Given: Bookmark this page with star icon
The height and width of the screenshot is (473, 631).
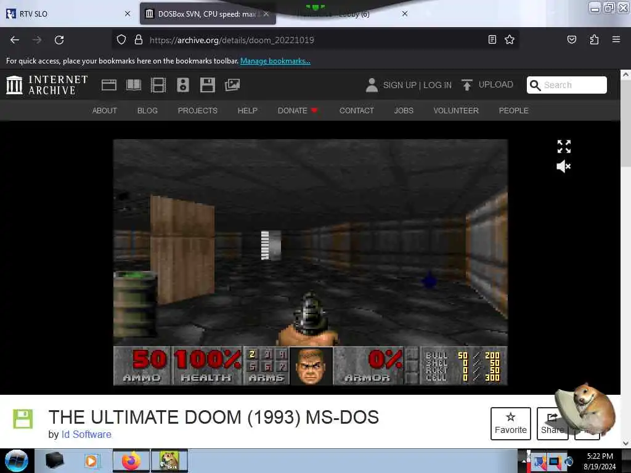Looking at the screenshot, I should (x=510, y=39).
